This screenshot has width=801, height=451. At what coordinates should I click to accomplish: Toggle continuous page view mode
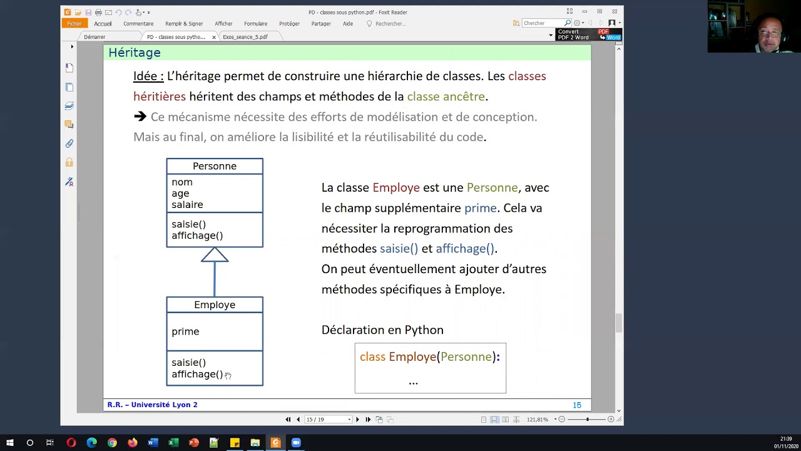pos(494,420)
